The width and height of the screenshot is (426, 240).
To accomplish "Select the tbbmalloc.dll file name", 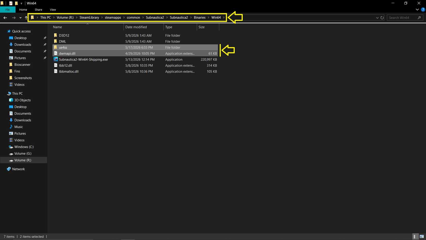I will pos(69,71).
